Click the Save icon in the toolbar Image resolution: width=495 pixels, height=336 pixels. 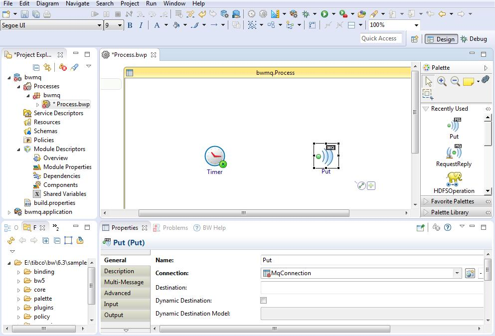click(x=24, y=14)
